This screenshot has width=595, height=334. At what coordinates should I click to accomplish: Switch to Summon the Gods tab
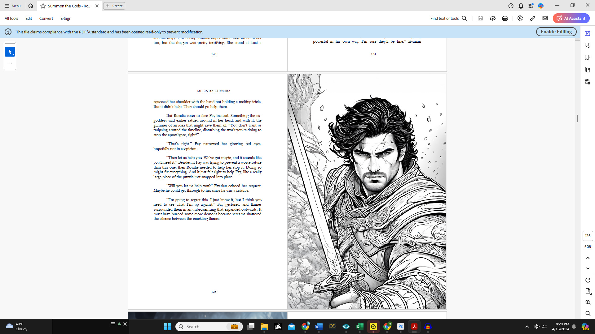[x=69, y=6]
